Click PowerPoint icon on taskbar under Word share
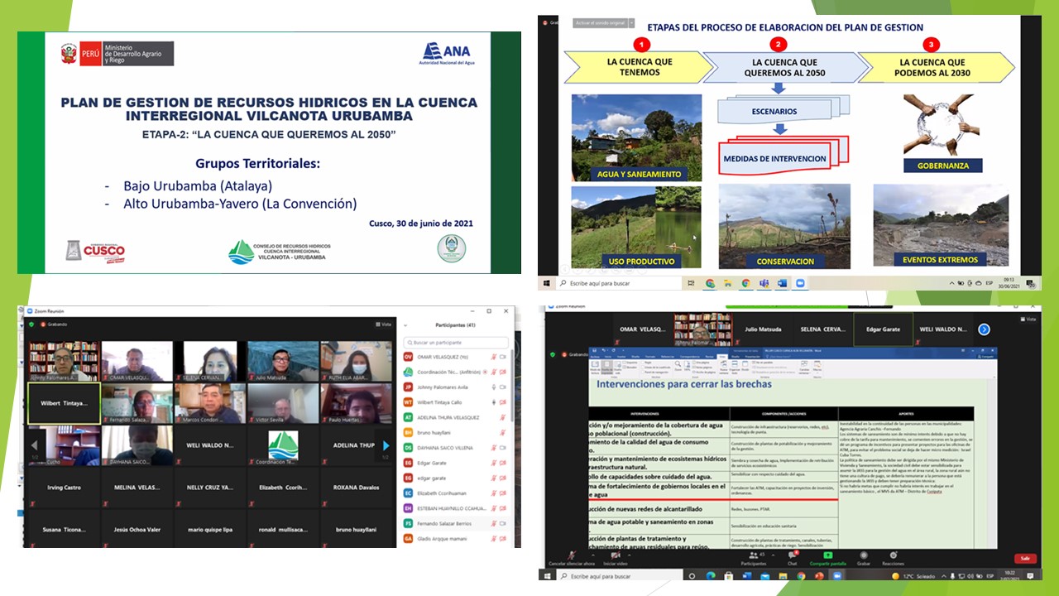Viewport: 1059px width, 596px height. click(x=818, y=576)
